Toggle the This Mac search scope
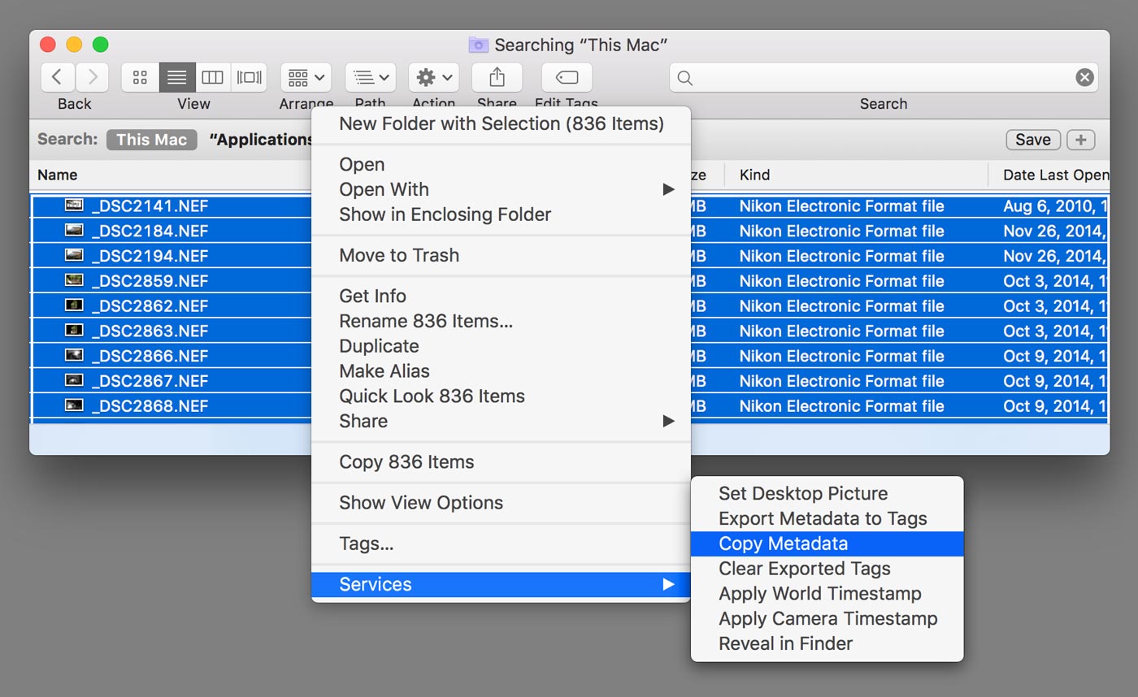The image size is (1138, 697). (x=151, y=140)
